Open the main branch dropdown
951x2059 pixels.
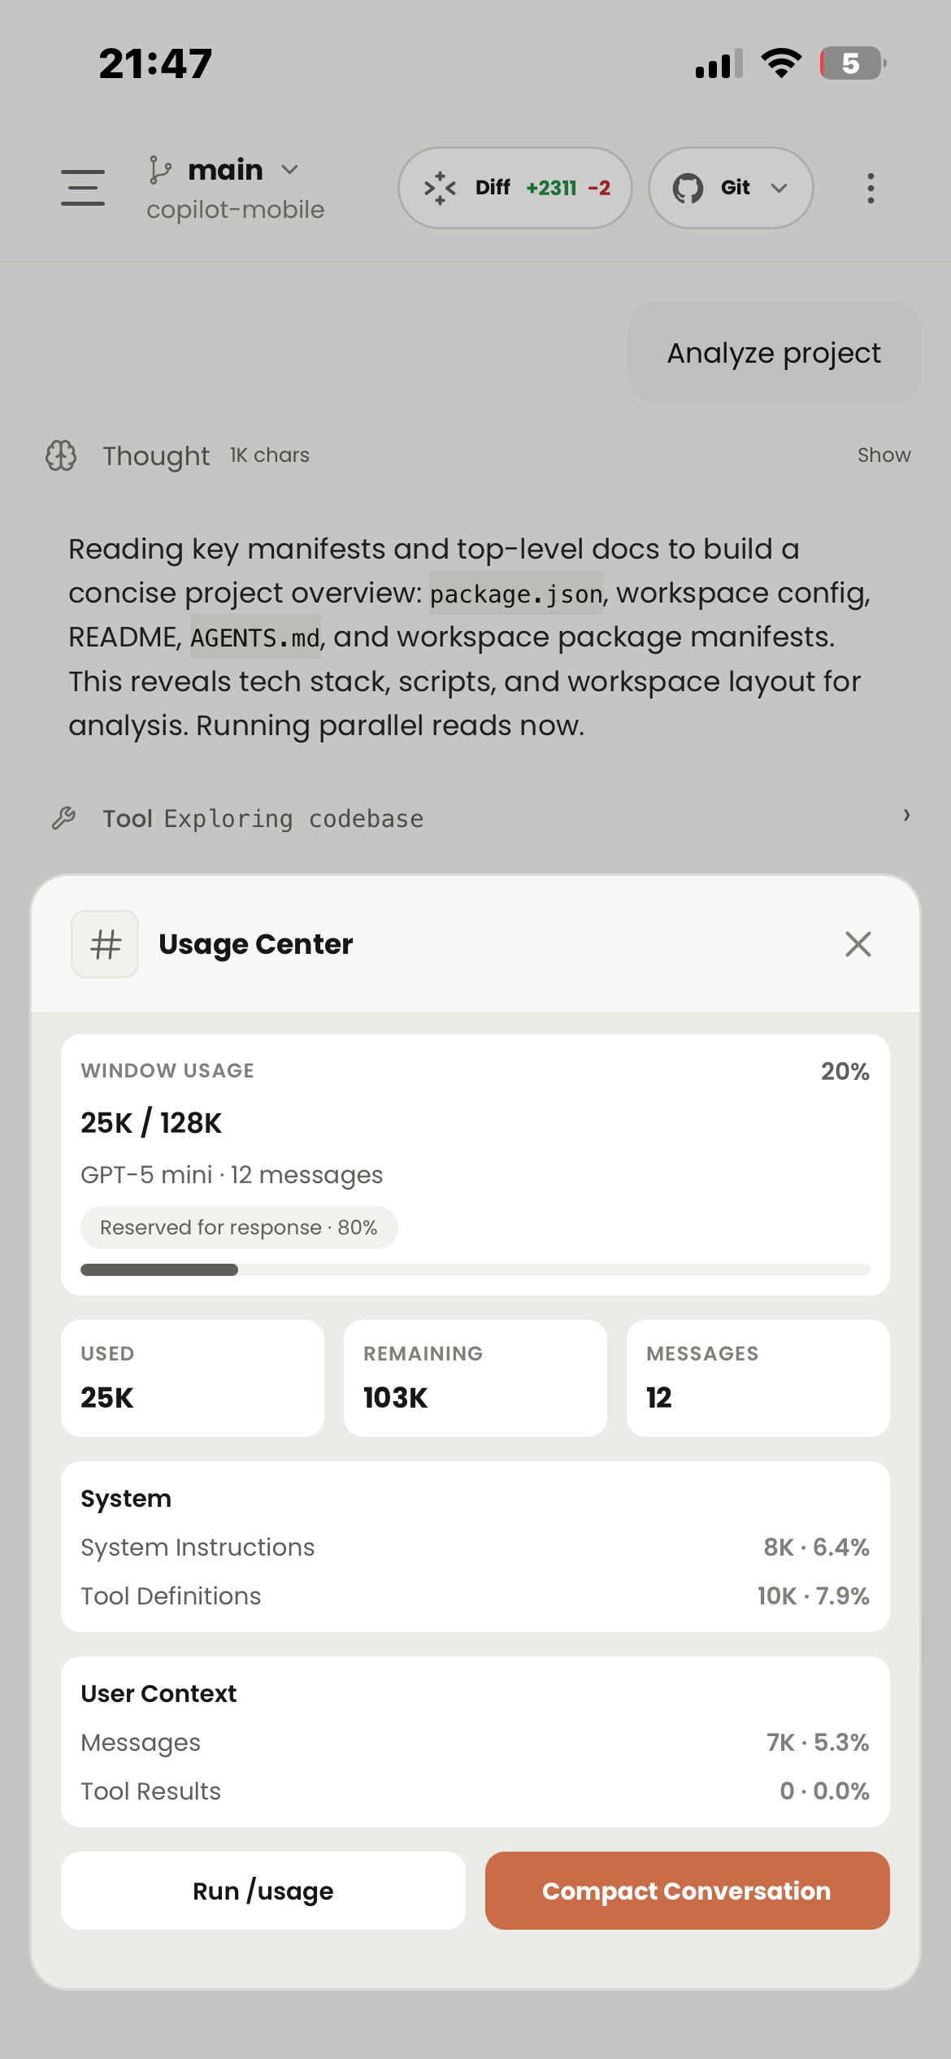point(290,170)
